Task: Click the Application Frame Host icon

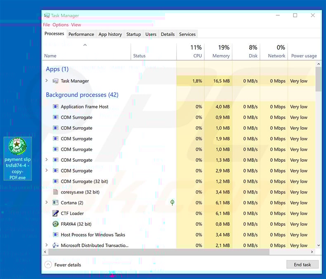Action: click(x=56, y=106)
